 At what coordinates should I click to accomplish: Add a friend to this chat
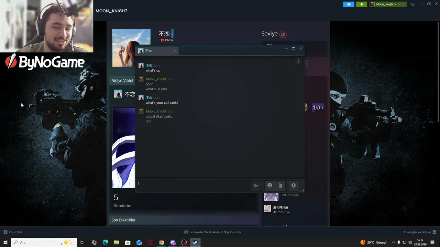coord(297,61)
